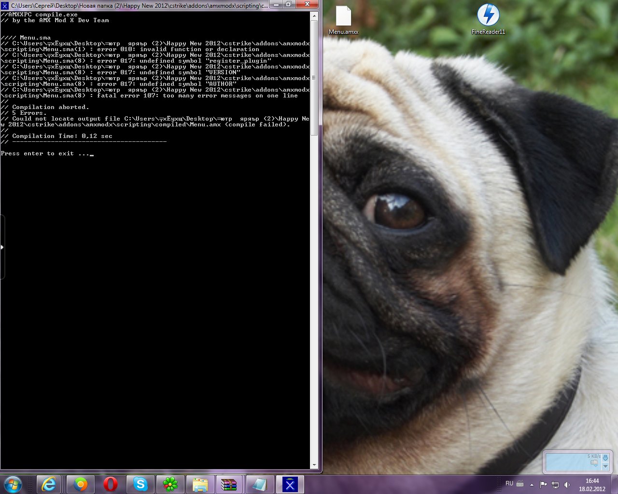Open the network connection tray icon
Screen dimensions: 618x494
tap(555, 485)
